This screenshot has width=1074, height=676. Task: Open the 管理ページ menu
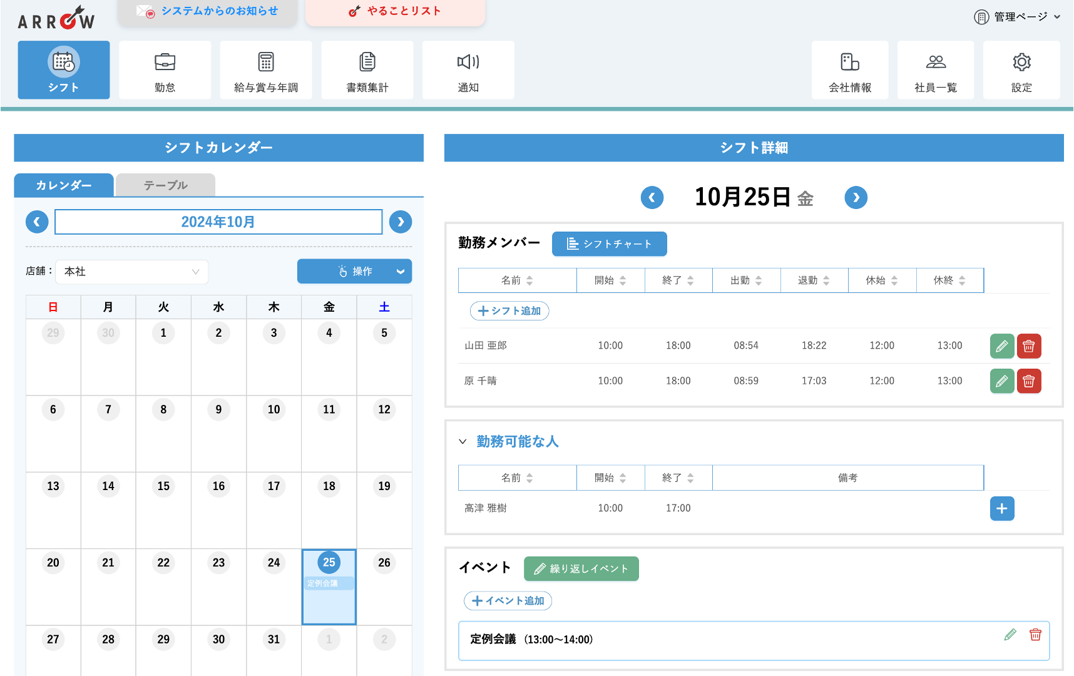coord(1017,17)
